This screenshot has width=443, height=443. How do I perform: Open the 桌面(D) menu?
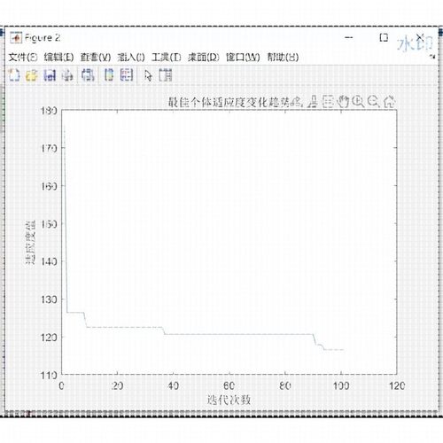(x=203, y=58)
